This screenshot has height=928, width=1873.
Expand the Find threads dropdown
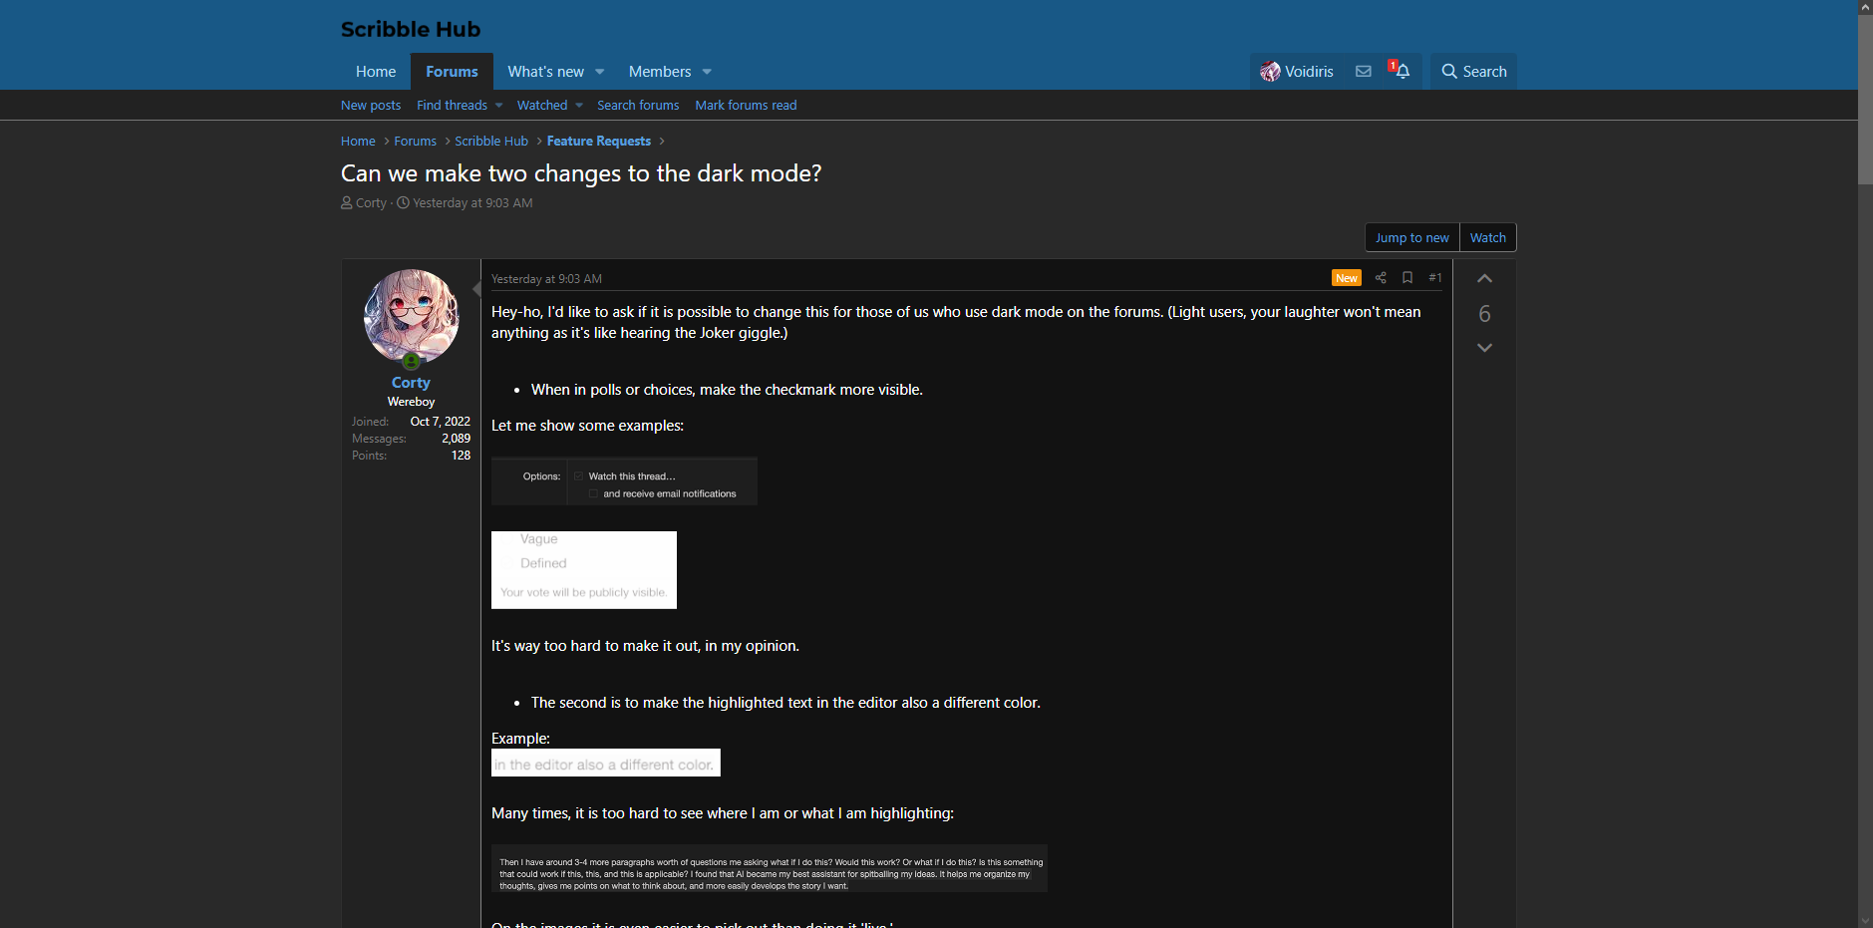pos(498,106)
